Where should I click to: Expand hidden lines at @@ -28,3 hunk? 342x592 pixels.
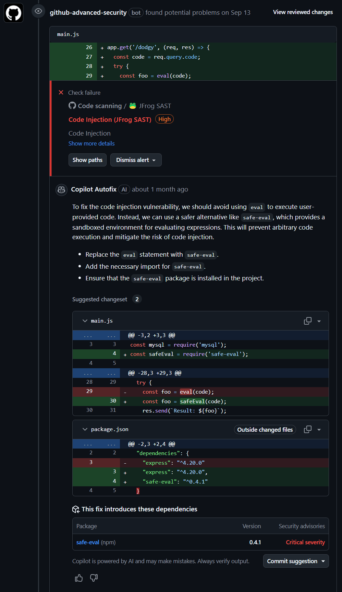[x=96, y=373]
